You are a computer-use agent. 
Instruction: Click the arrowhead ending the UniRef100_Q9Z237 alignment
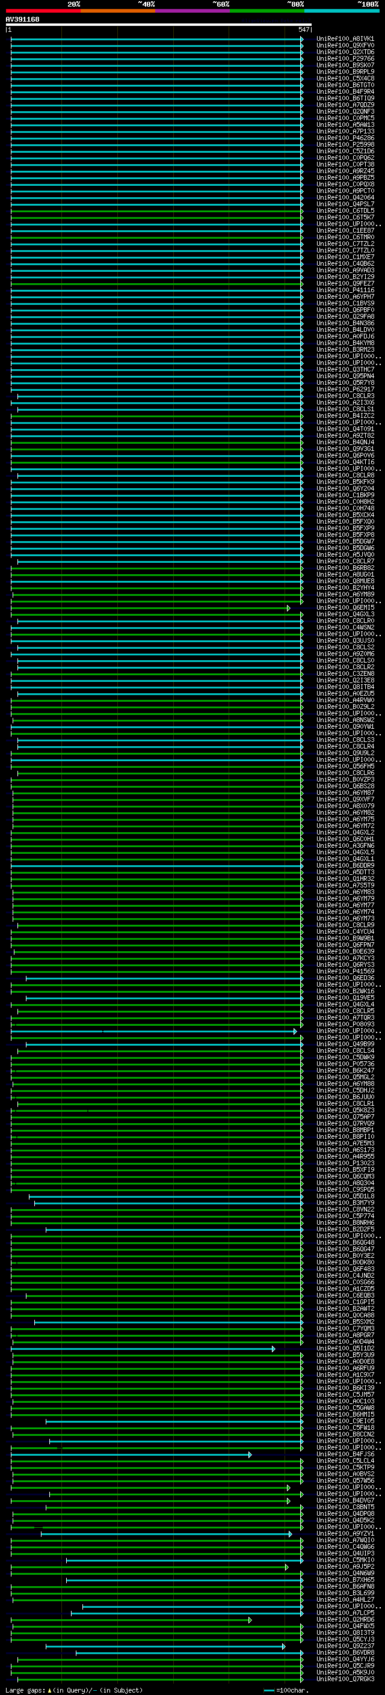pyautogui.click(x=284, y=1646)
